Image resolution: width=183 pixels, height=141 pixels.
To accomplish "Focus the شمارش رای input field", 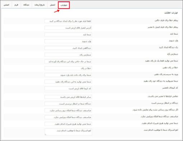I will point(68,55).
